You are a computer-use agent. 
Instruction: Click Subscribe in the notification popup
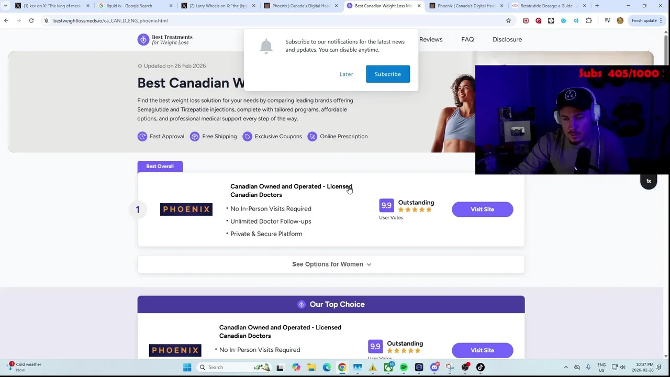coord(388,74)
